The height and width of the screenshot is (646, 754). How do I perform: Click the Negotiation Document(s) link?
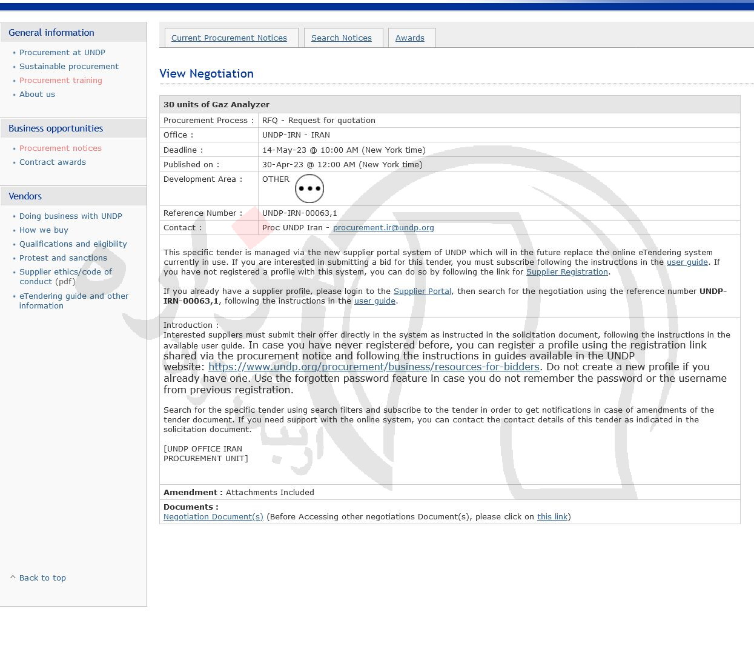click(213, 517)
